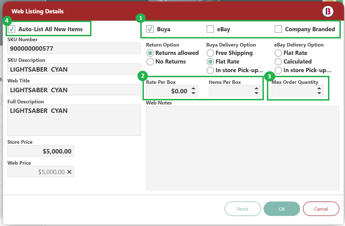
Task: Click the Web Notes label
Action: click(x=159, y=103)
